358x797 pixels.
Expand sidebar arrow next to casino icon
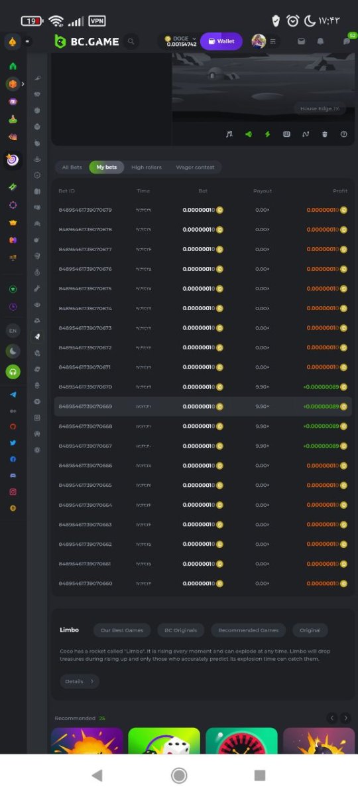[23, 84]
